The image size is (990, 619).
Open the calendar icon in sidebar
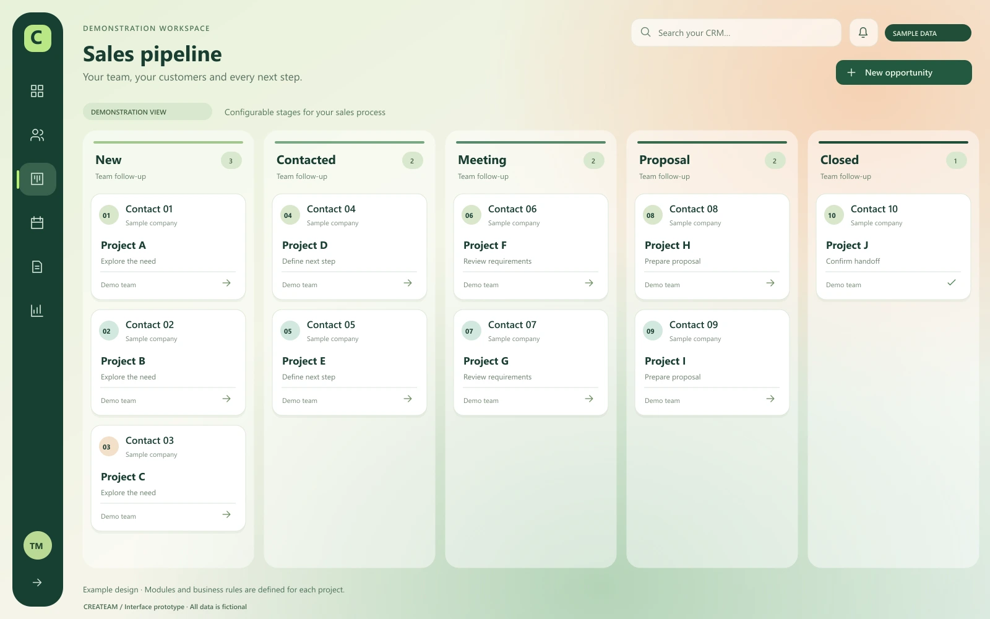(37, 223)
